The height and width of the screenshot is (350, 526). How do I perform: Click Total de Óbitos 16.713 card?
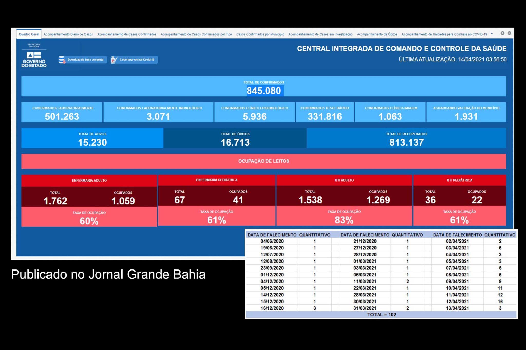tap(235, 138)
